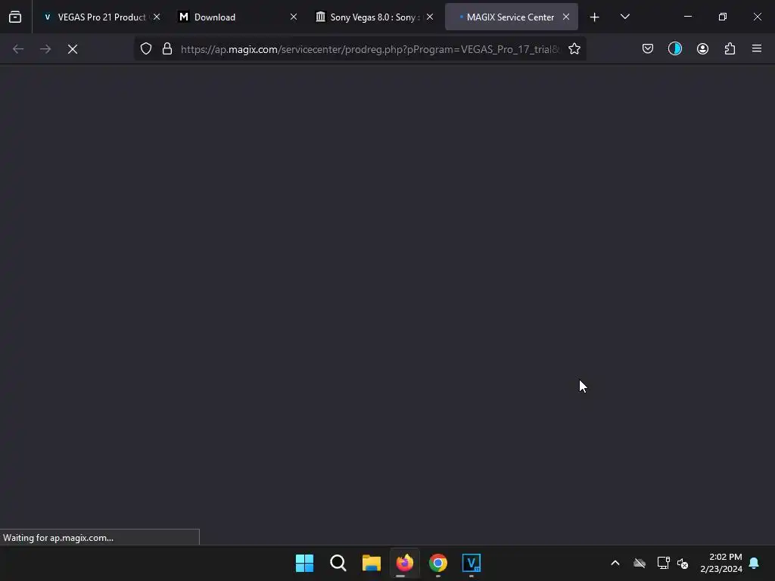The height and width of the screenshot is (581, 775).
Task: Open Google Chrome from taskbar
Action: [x=438, y=563]
